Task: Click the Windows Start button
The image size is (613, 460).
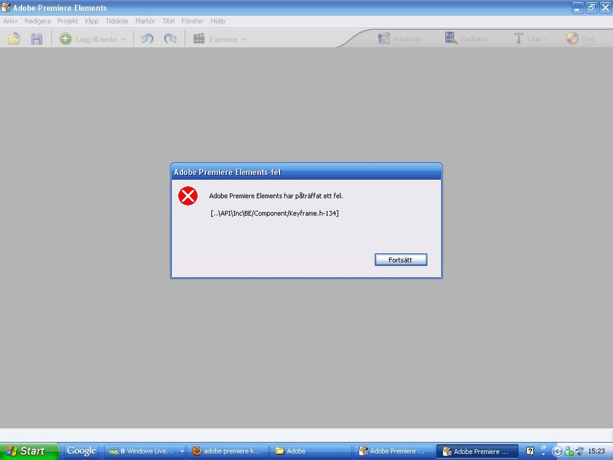Action: (x=29, y=451)
